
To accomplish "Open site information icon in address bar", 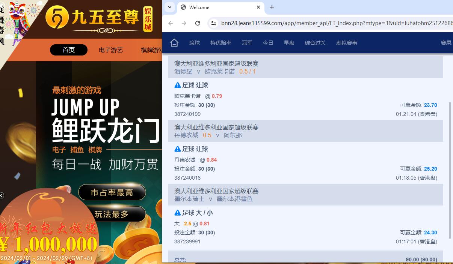I will click(213, 23).
